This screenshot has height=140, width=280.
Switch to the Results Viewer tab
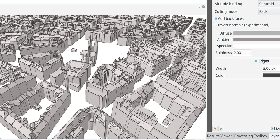[219, 136]
